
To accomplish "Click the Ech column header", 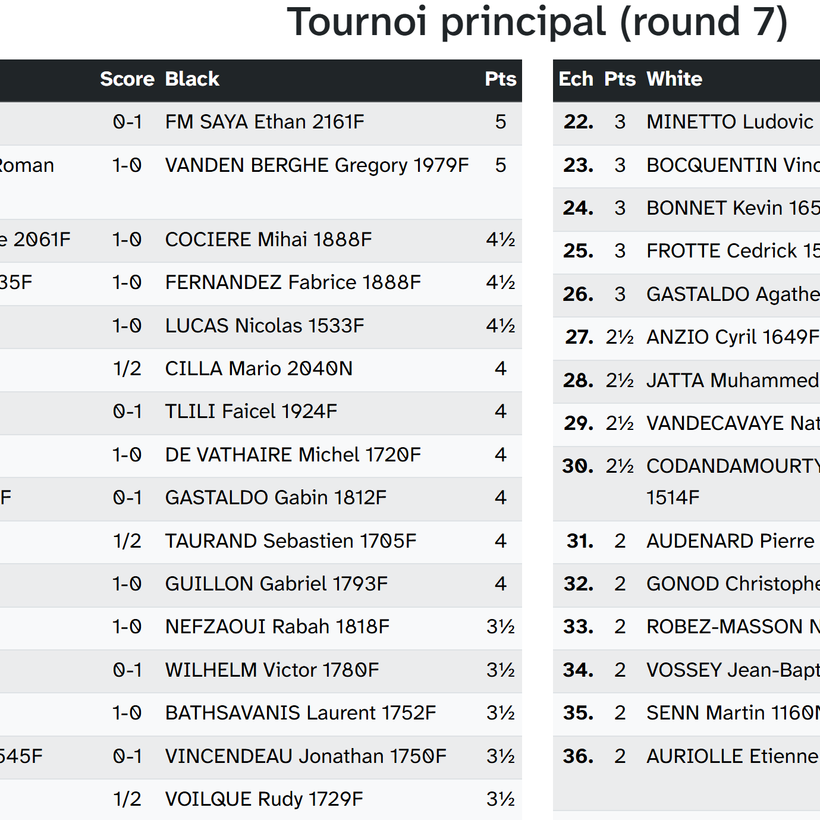I will pyautogui.click(x=576, y=79).
